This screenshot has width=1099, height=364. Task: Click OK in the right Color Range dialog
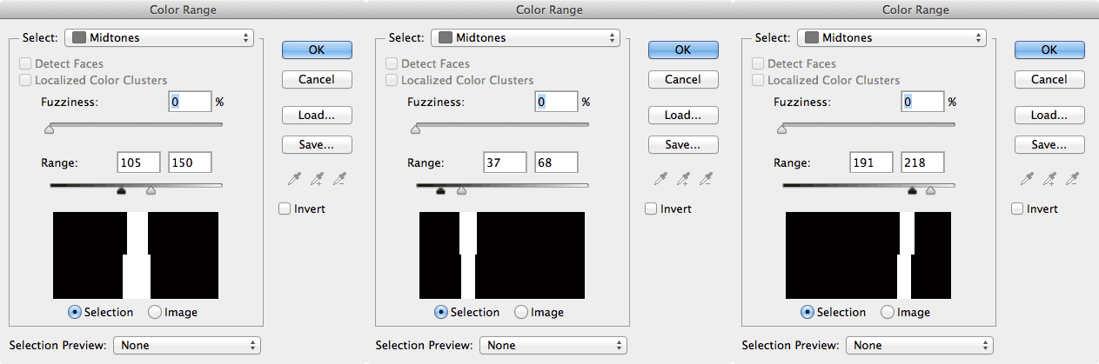1049,50
